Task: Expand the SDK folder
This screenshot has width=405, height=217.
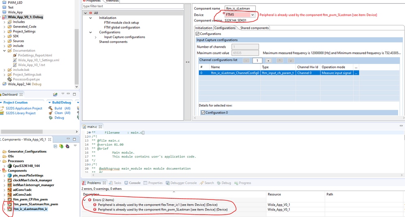Action: (x=4, y=36)
